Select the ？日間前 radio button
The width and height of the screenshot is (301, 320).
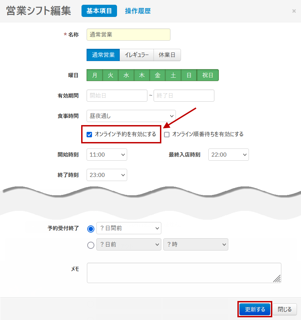[91, 229]
